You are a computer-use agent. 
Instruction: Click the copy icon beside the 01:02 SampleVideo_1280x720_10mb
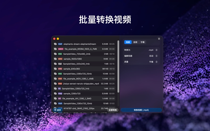click(x=55, y=103)
